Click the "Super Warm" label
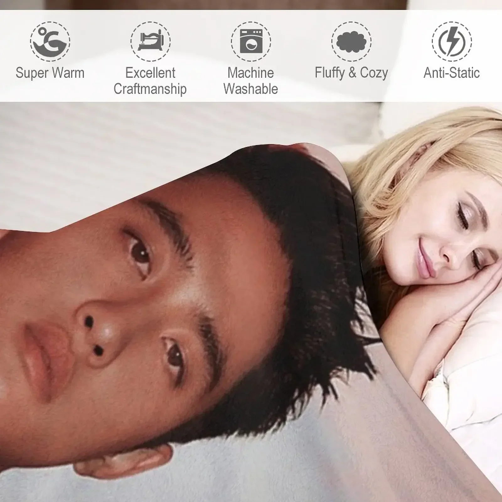Viewport: 502px width, 502px height. click(x=50, y=73)
